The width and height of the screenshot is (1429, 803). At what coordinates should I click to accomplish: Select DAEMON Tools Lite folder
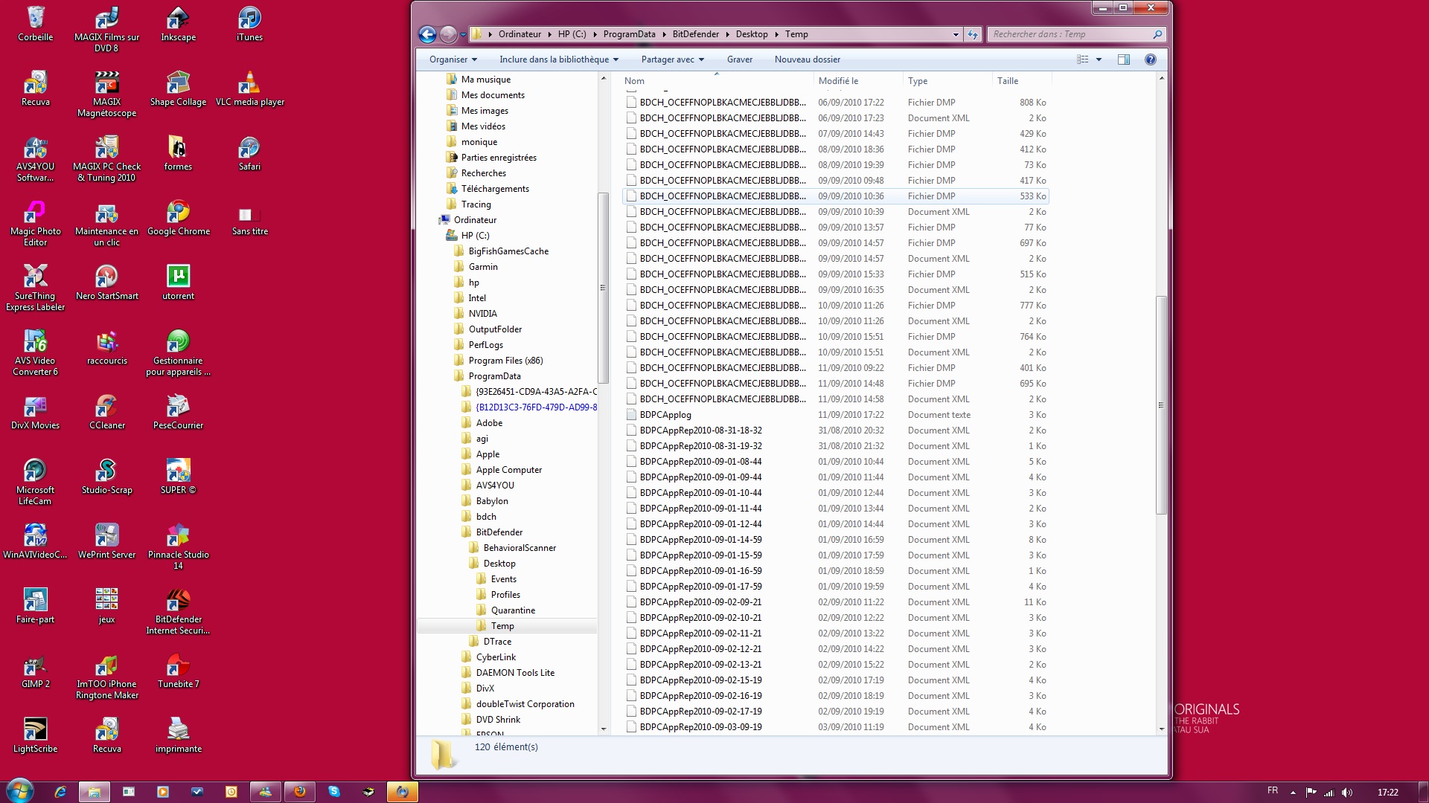(515, 673)
